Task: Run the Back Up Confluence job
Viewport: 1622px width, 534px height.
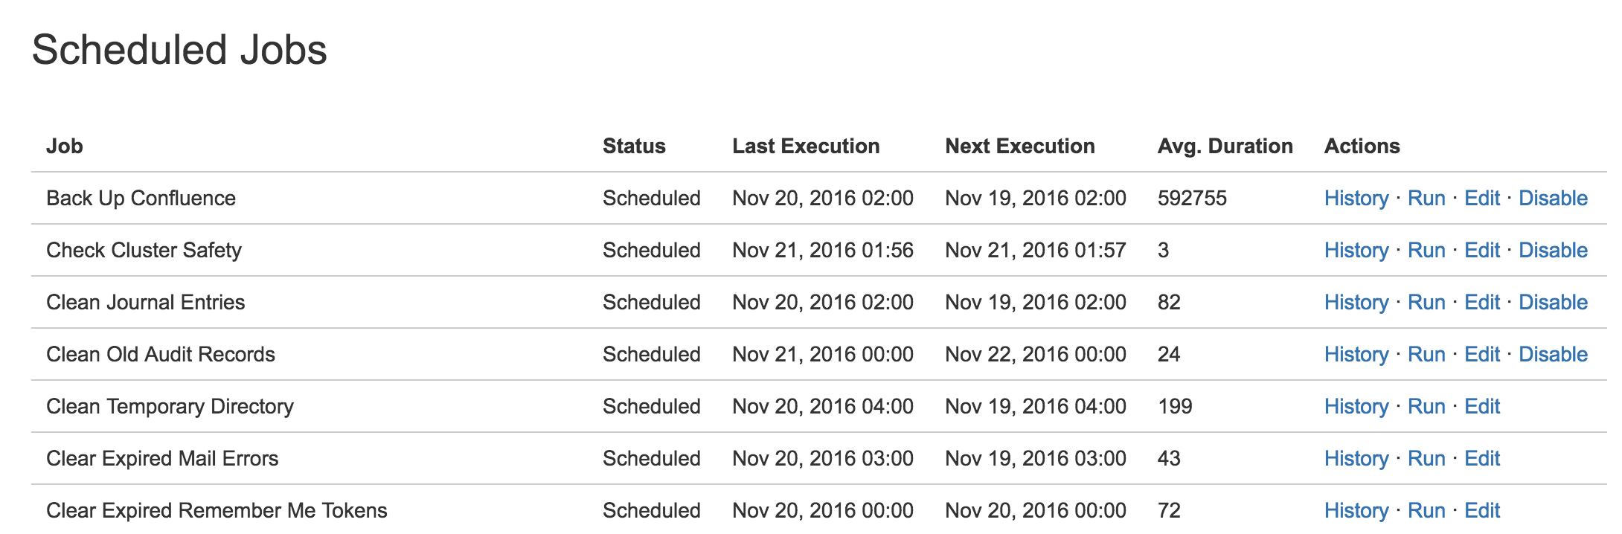Action: pos(1426,198)
